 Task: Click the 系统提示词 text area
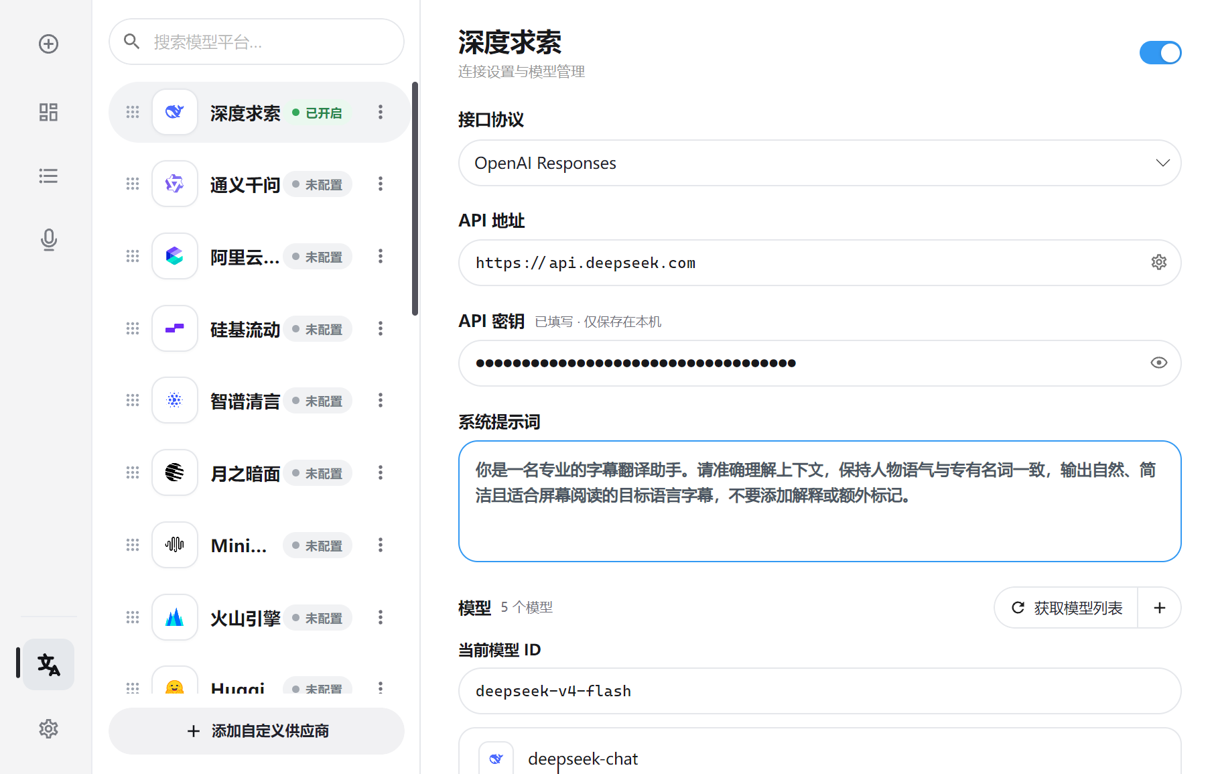click(x=819, y=501)
